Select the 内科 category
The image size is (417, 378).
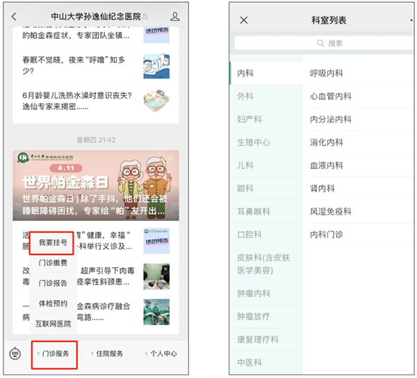tap(266, 73)
